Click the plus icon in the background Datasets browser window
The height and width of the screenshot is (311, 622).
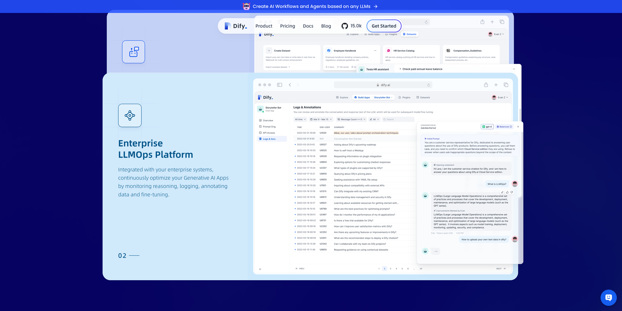tap(492, 22)
